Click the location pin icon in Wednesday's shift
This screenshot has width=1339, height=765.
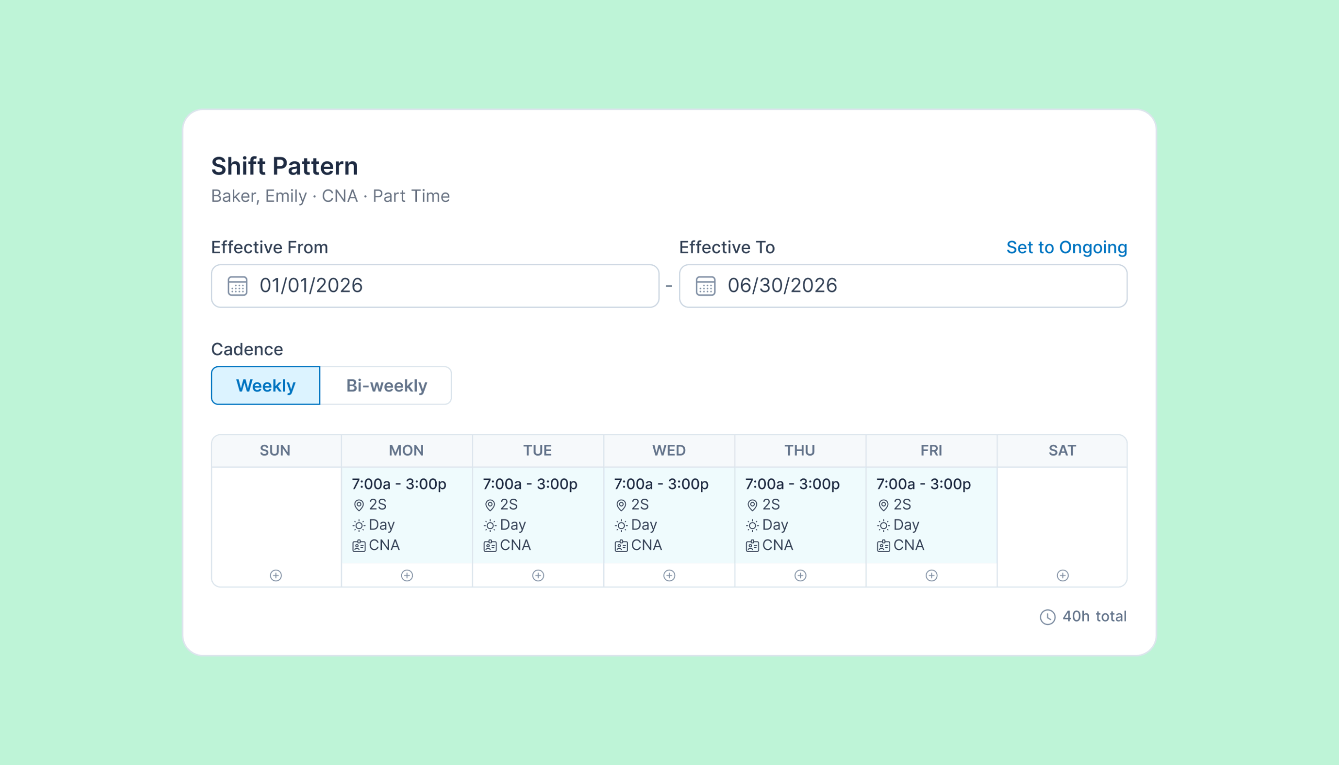tap(621, 505)
